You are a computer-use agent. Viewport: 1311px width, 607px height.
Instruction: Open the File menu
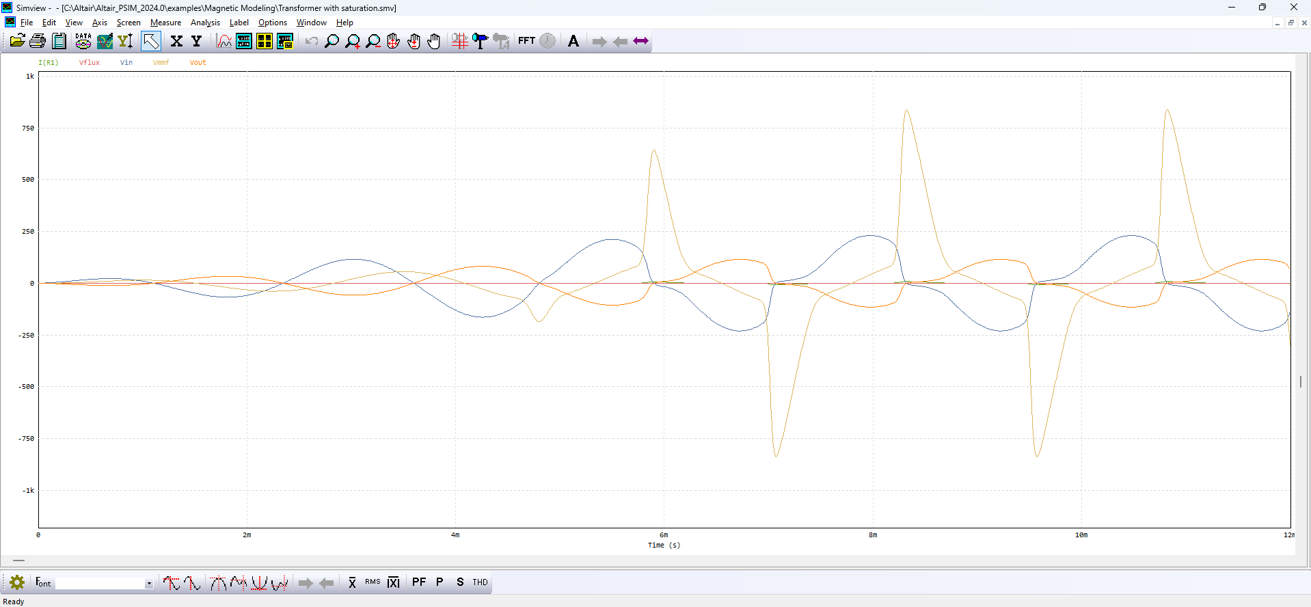pyautogui.click(x=27, y=23)
